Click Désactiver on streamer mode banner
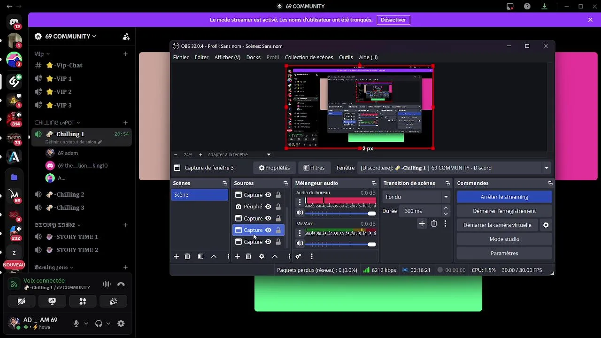This screenshot has height=338, width=601. click(x=393, y=20)
